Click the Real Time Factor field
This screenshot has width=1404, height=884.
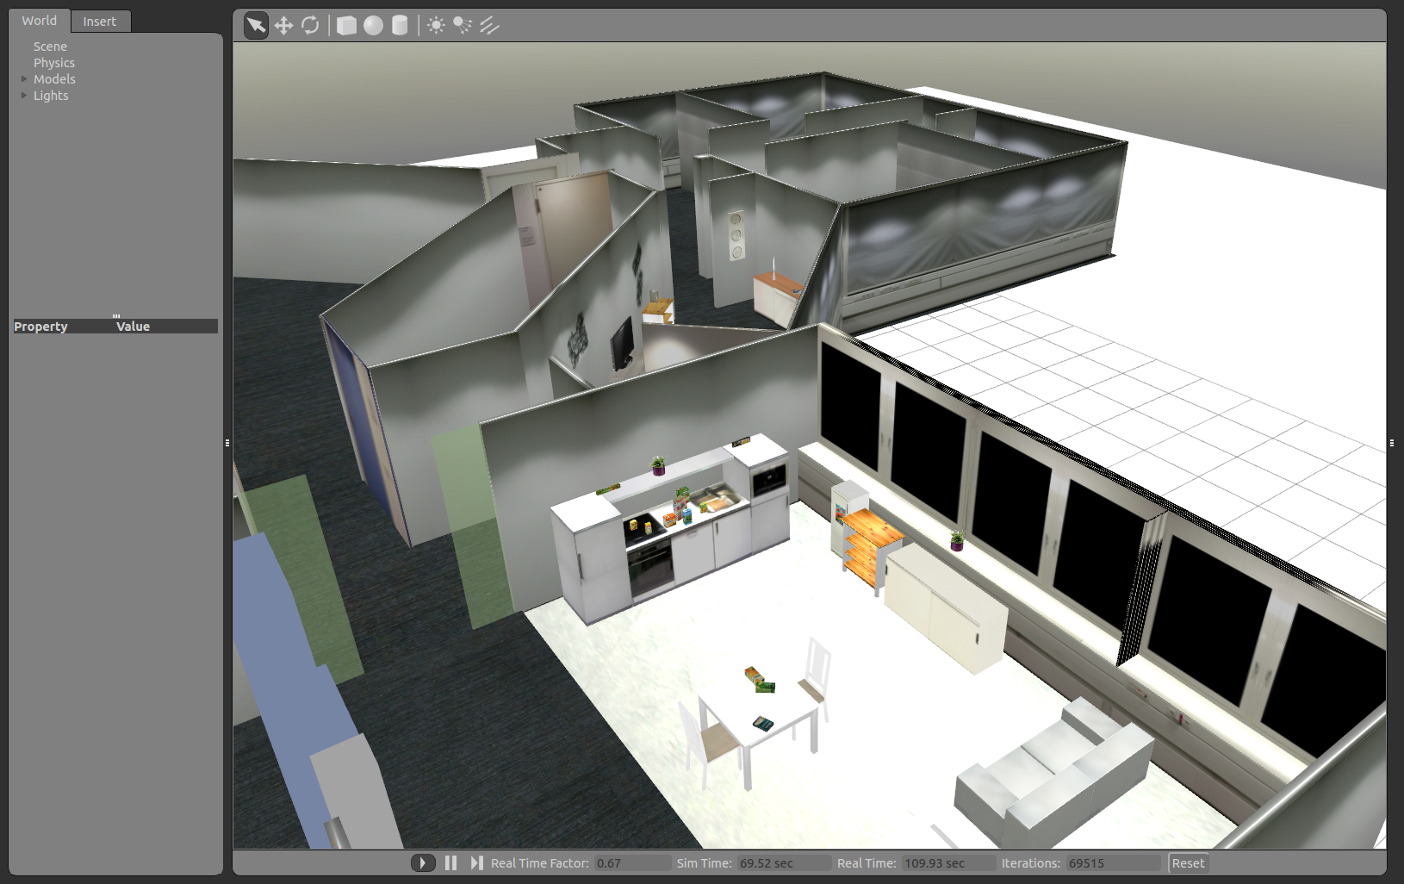pos(631,862)
